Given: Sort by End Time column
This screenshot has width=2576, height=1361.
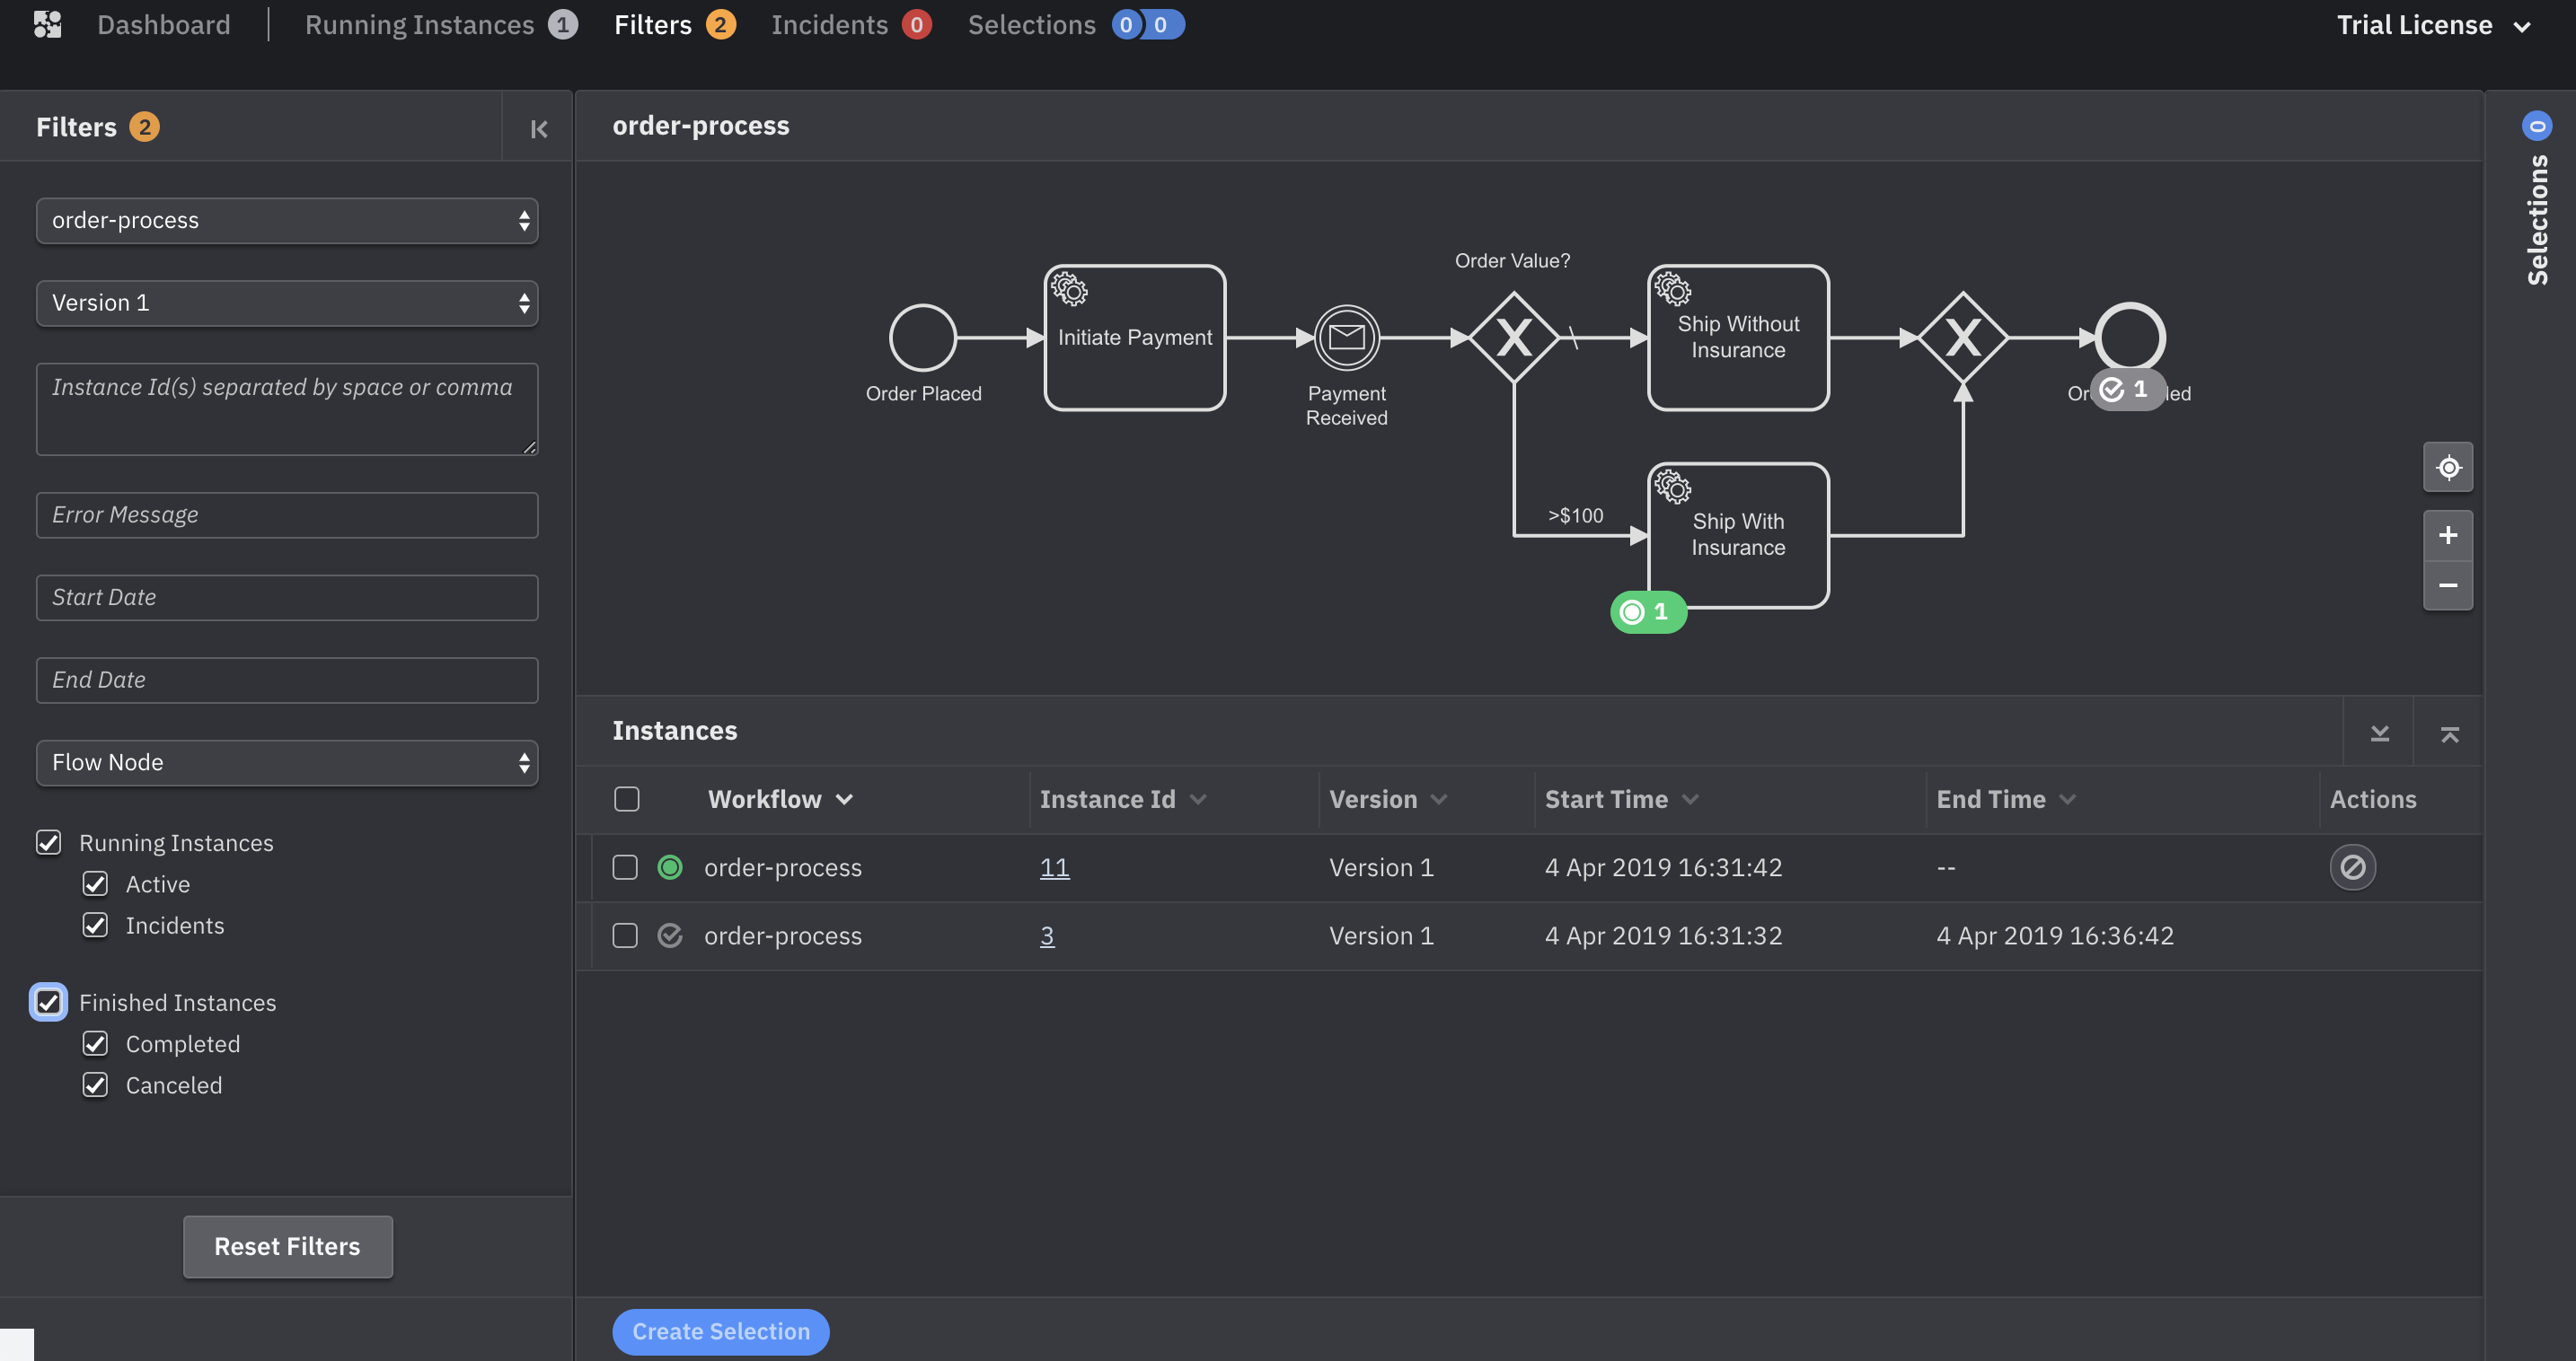Looking at the screenshot, I should (x=2005, y=798).
